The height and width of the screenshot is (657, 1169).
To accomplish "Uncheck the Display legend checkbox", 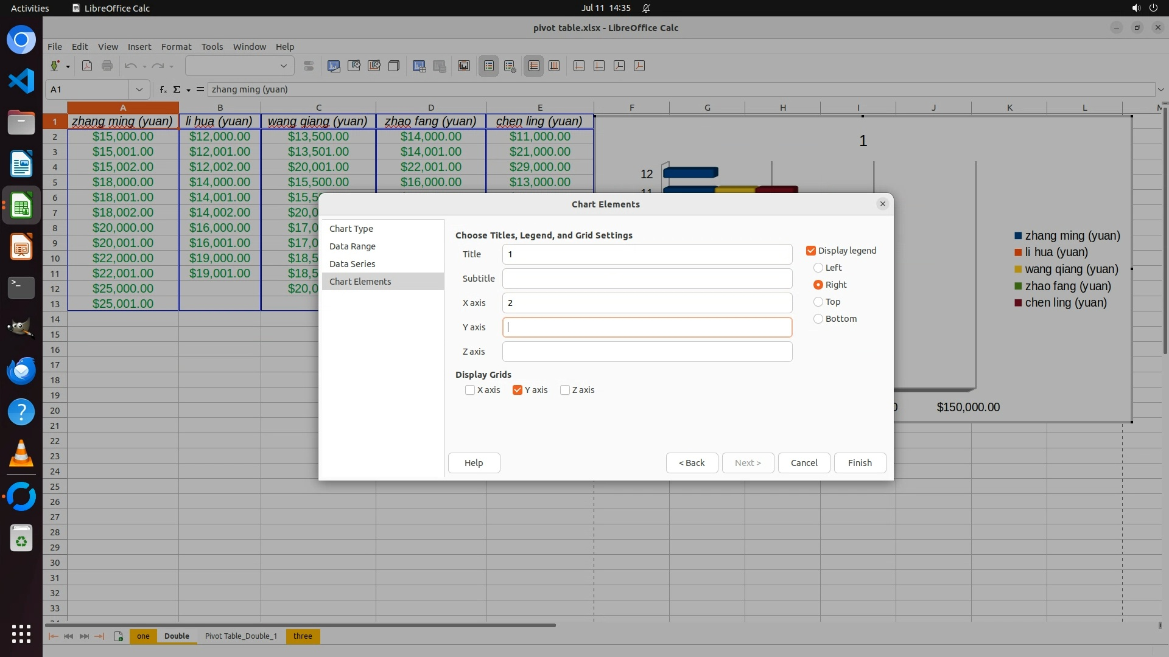I will click(811, 251).
